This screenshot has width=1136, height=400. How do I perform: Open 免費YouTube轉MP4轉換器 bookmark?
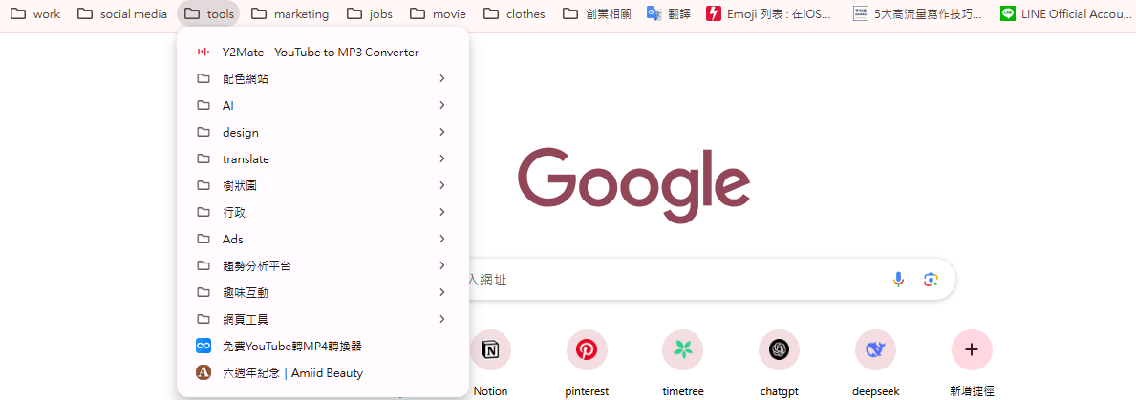323,346
